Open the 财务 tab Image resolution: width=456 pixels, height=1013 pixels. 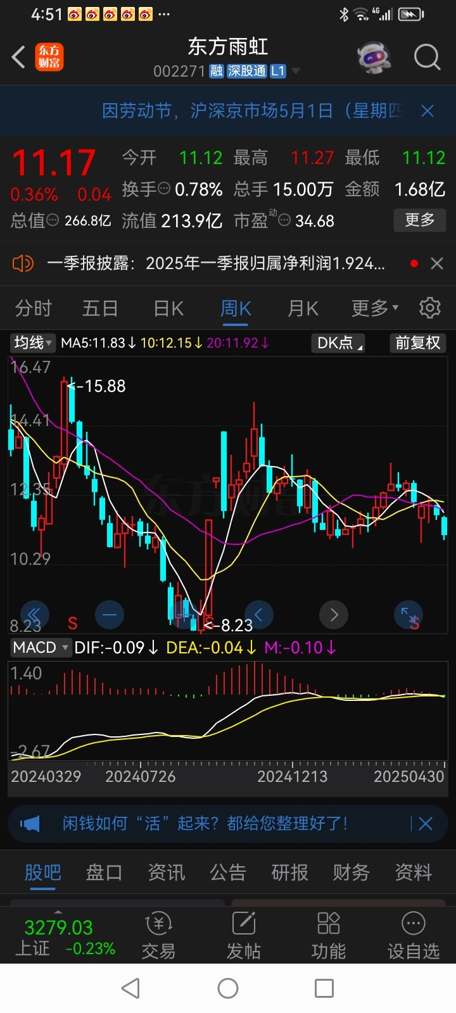pos(351,872)
